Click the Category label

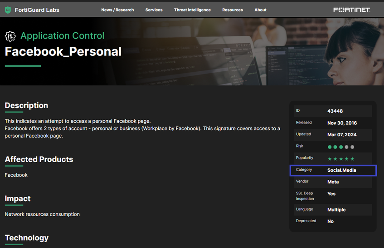pos(304,169)
